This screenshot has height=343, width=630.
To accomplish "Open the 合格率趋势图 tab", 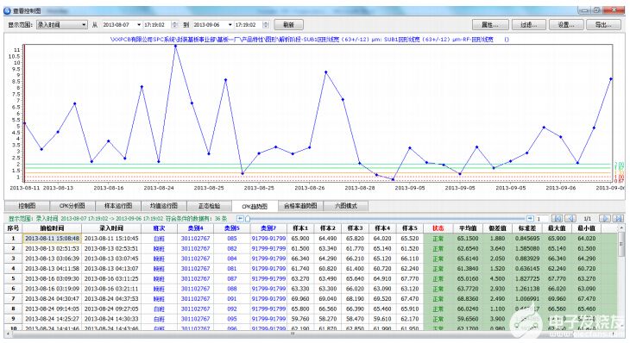I will 300,206.
